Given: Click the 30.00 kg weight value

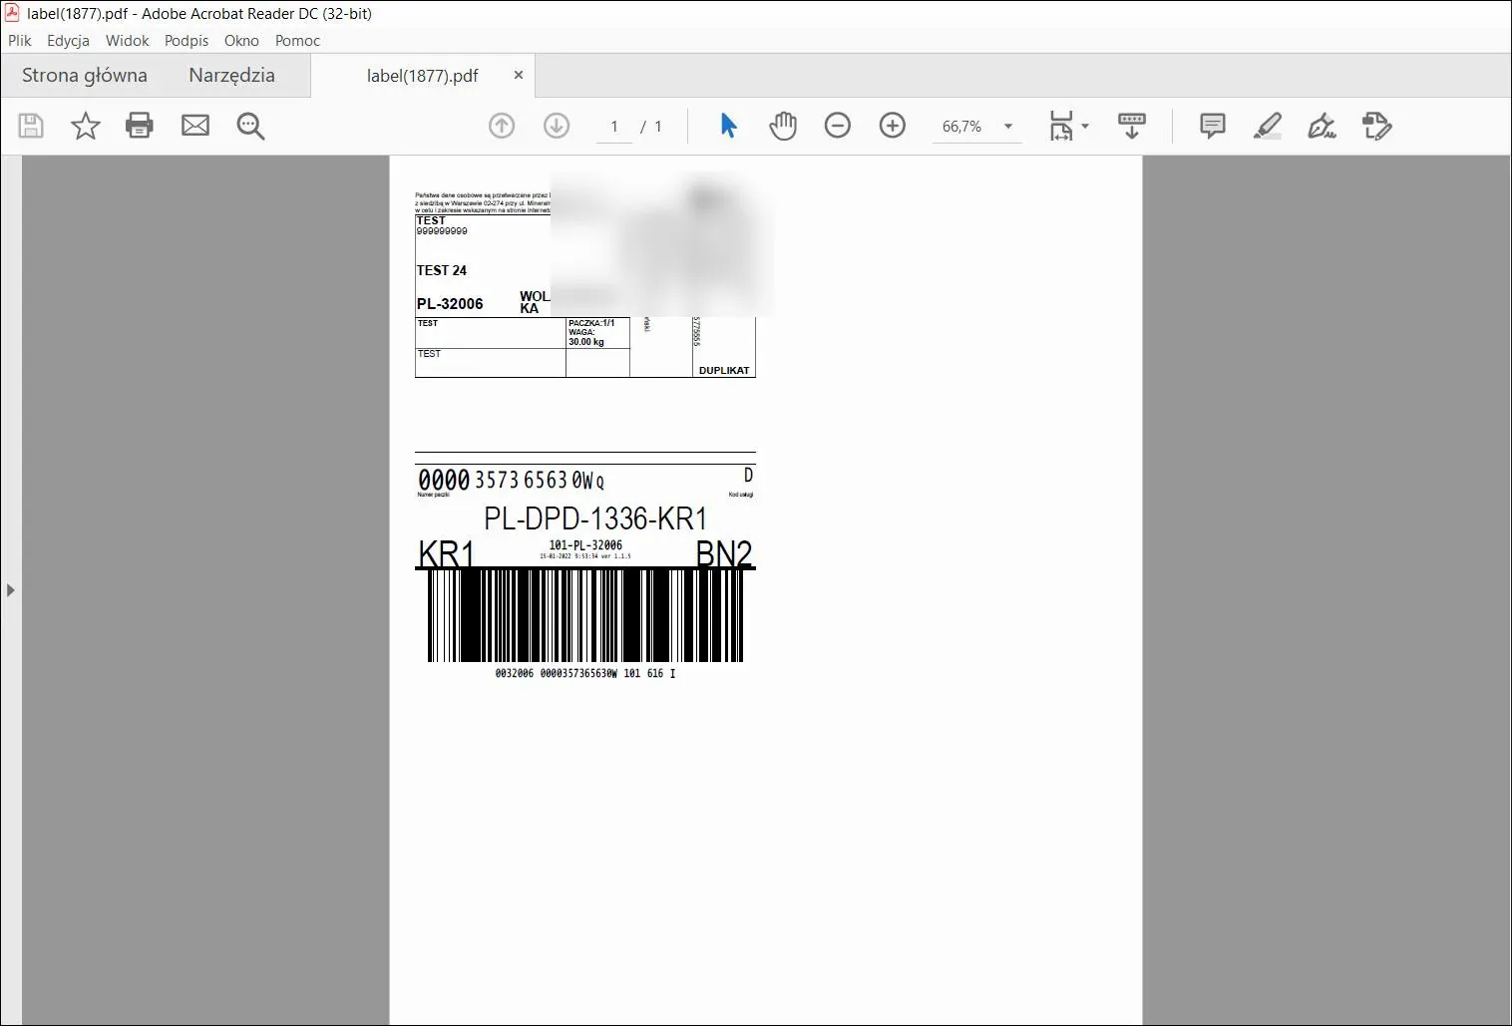Looking at the screenshot, I should click(x=586, y=342).
